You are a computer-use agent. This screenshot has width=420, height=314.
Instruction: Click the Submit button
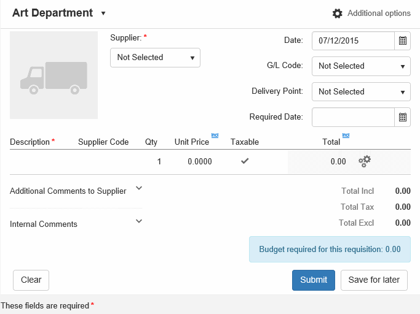coord(314,280)
